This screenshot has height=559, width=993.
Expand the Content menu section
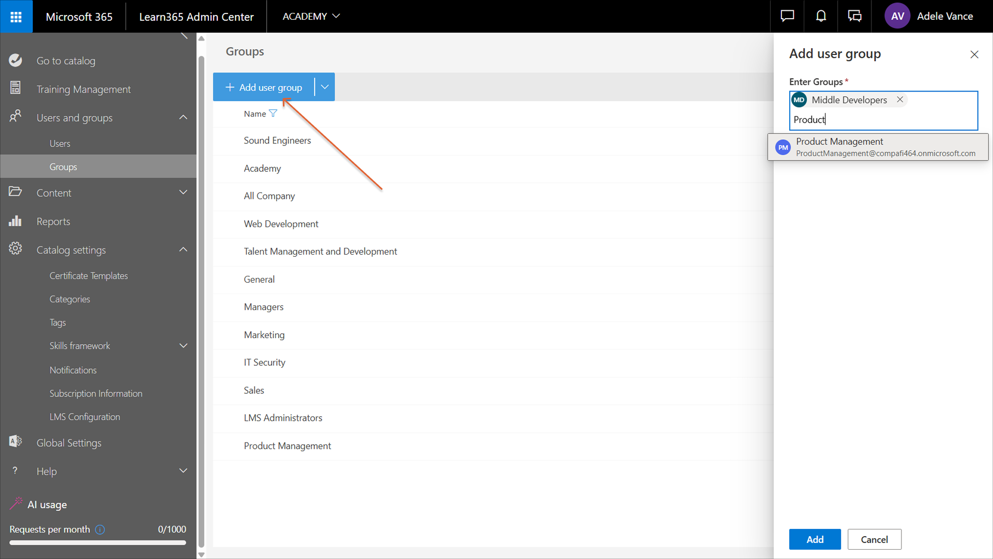[x=183, y=193]
